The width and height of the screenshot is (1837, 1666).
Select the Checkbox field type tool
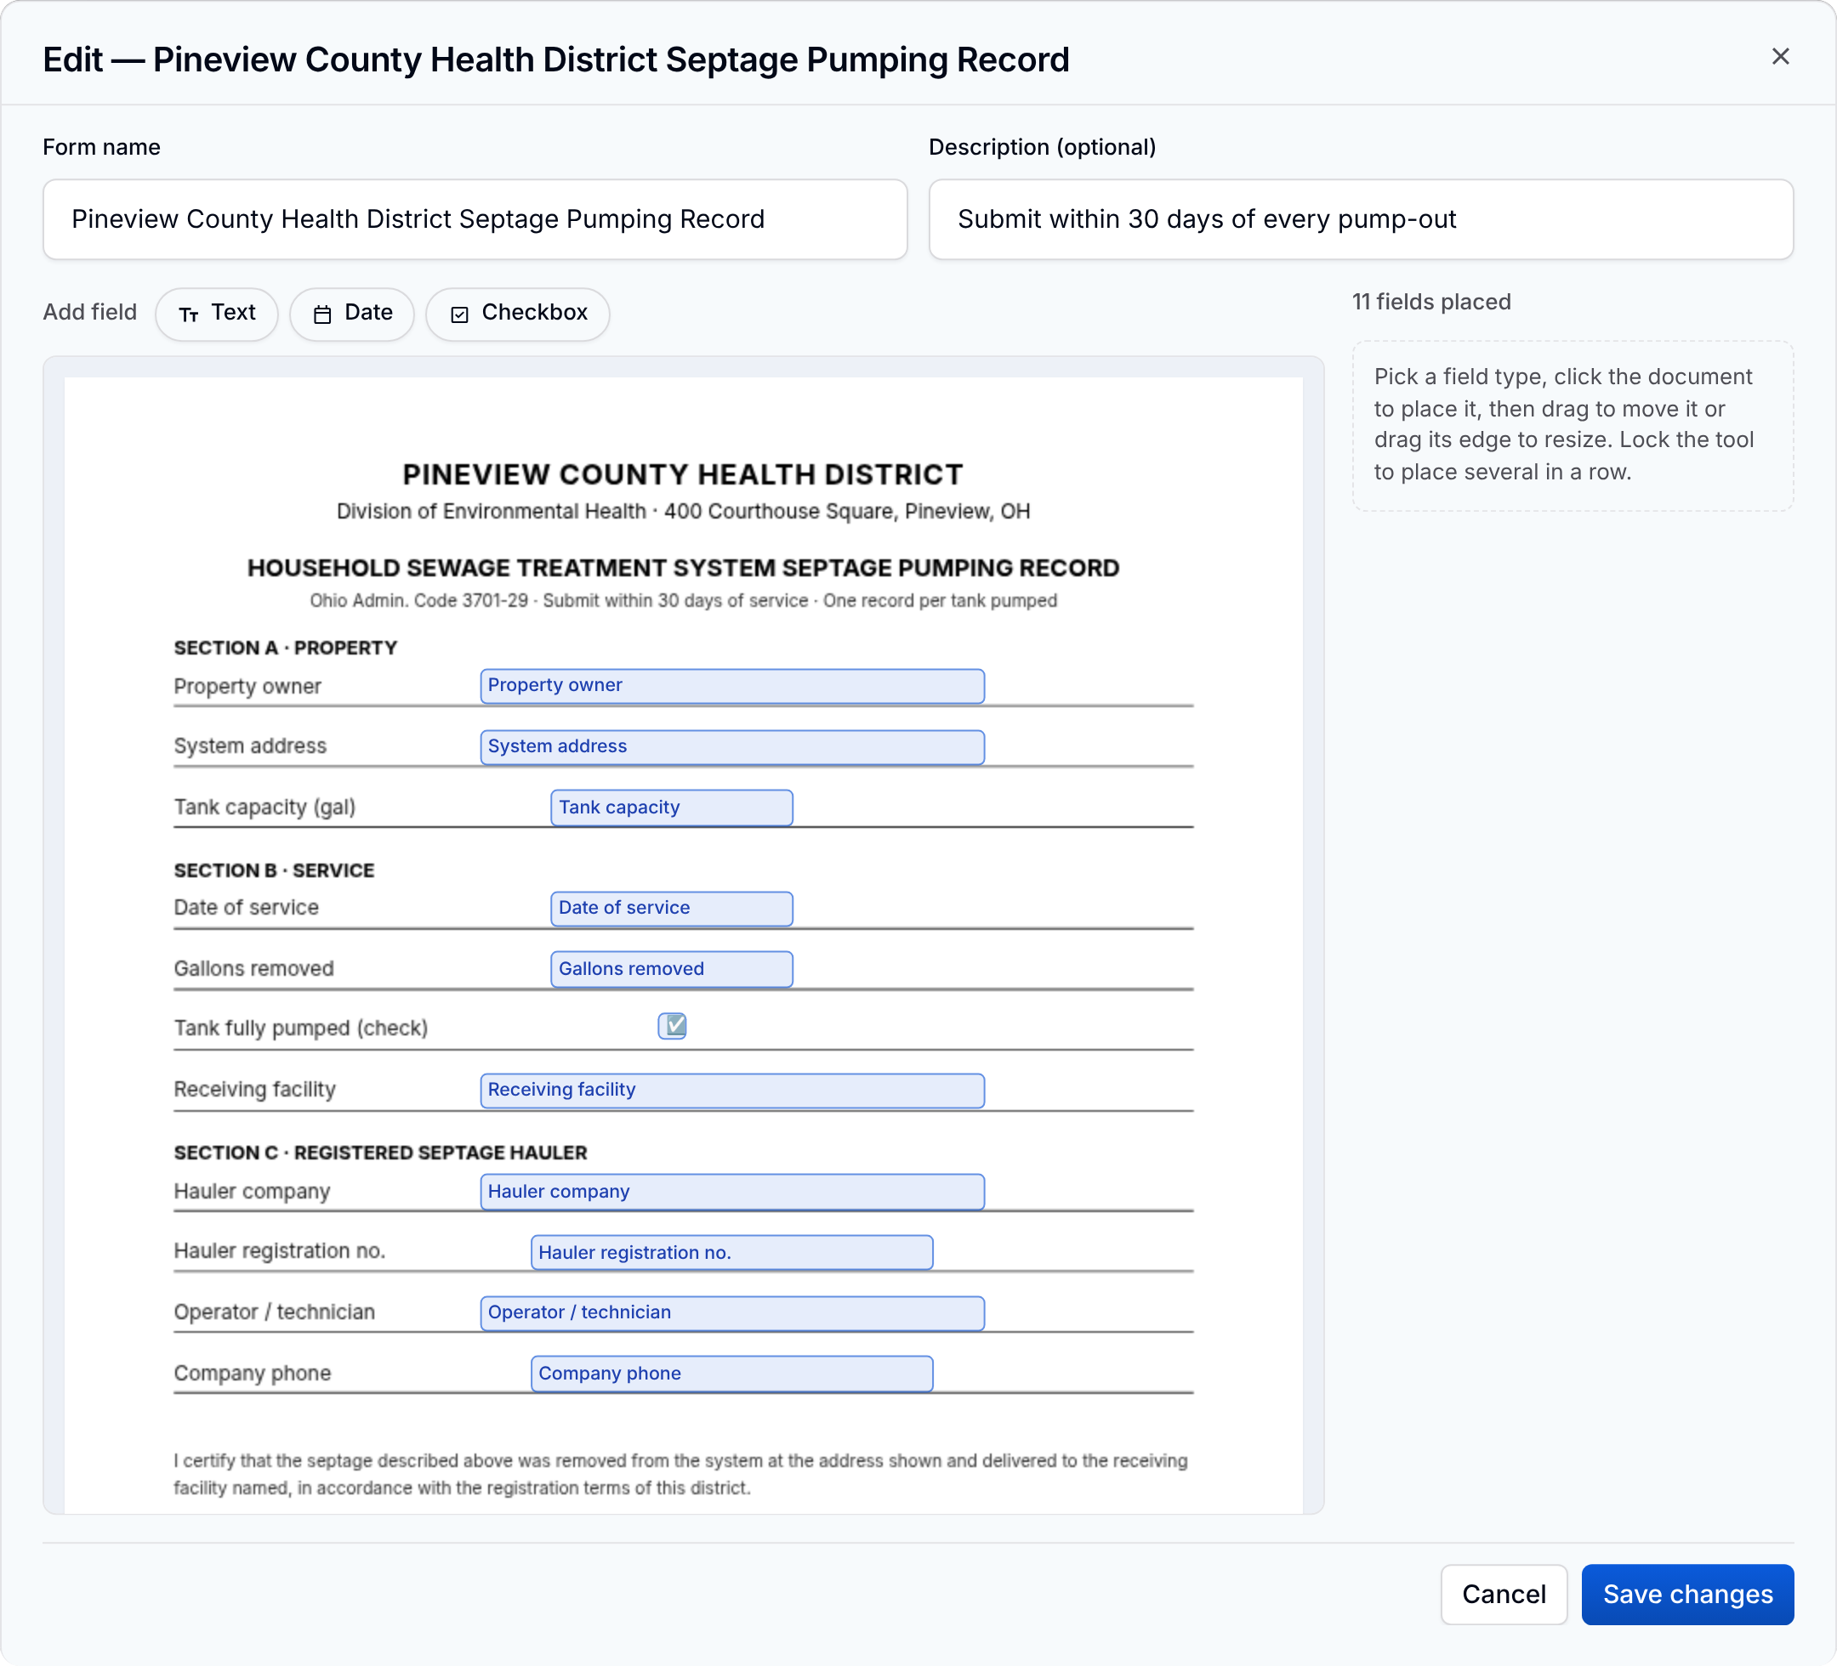(518, 314)
